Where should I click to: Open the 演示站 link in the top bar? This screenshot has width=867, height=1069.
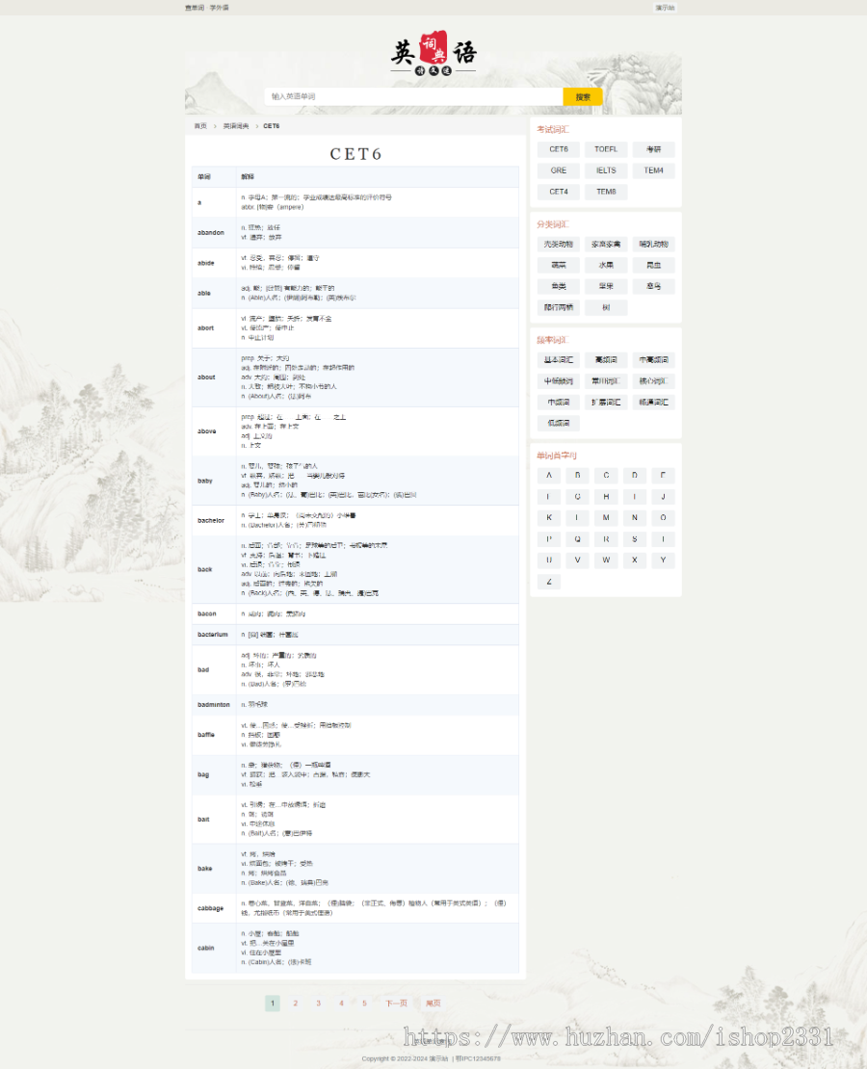(665, 8)
